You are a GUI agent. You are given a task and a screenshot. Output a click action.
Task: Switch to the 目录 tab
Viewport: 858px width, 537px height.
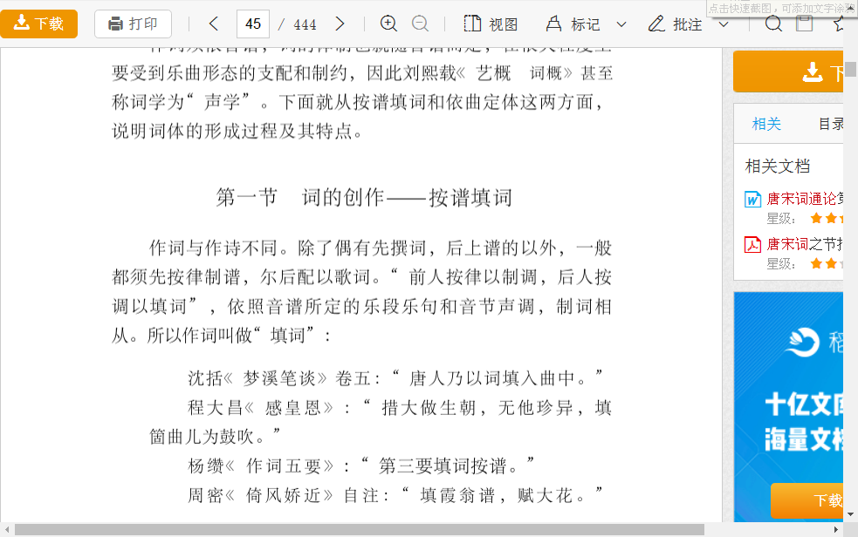[830, 124]
